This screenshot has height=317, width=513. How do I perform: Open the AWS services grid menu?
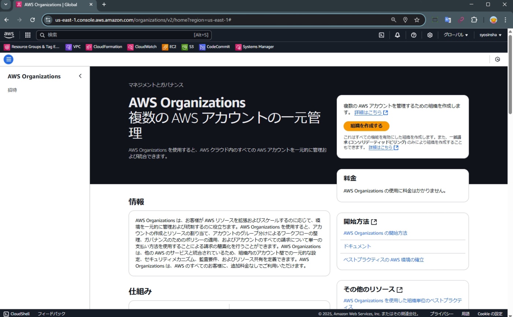coord(28,35)
